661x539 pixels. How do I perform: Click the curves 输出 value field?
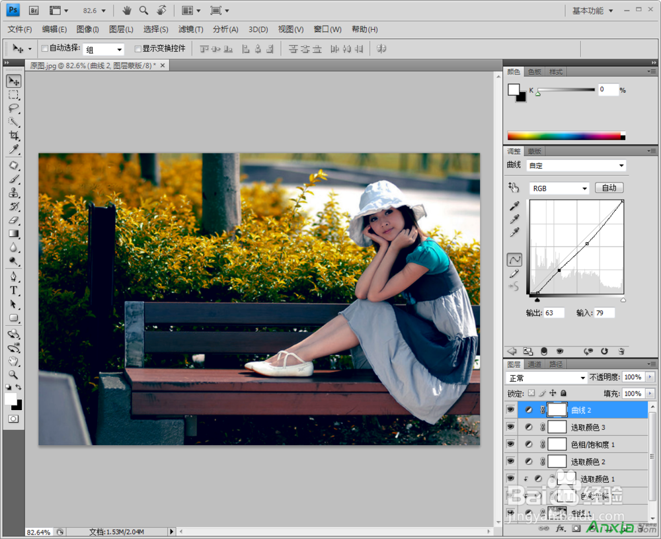coord(553,313)
